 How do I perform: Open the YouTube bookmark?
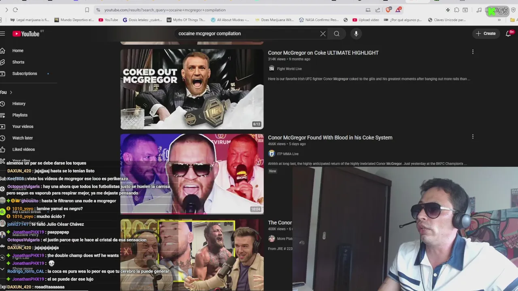coord(108,20)
